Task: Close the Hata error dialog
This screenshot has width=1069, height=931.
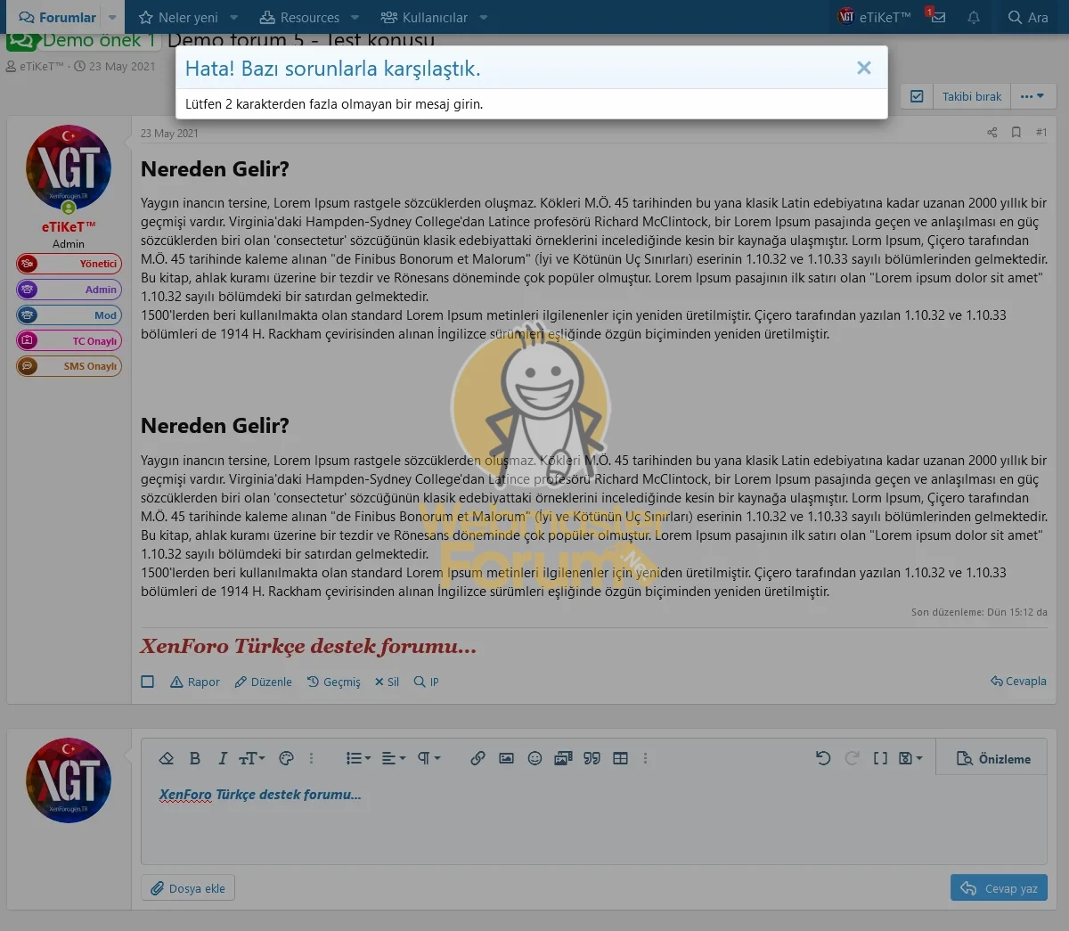Action: click(863, 69)
